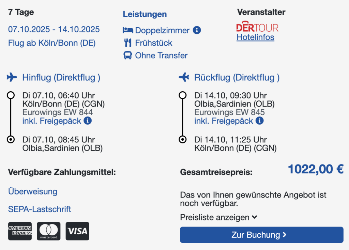Click the Visa payment logo
Viewport: 349px width, 250px height.
click(77, 231)
